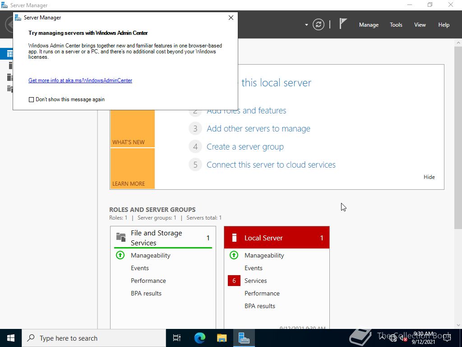
Task: Click the Server Manager taskbar icon
Action: (x=244, y=338)
